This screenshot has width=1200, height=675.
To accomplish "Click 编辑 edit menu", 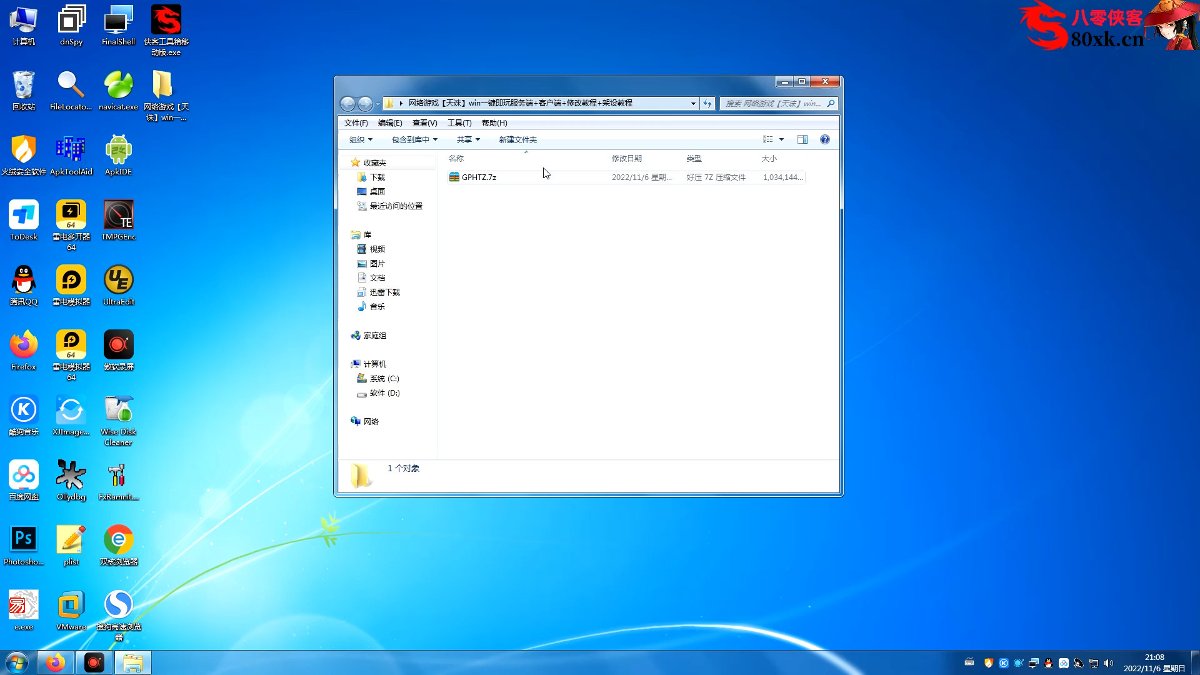I will coord(388,122).
